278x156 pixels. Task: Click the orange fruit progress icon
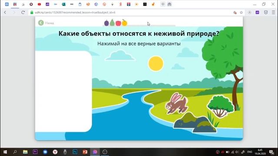pyautogui.click(x=125, y=23)
